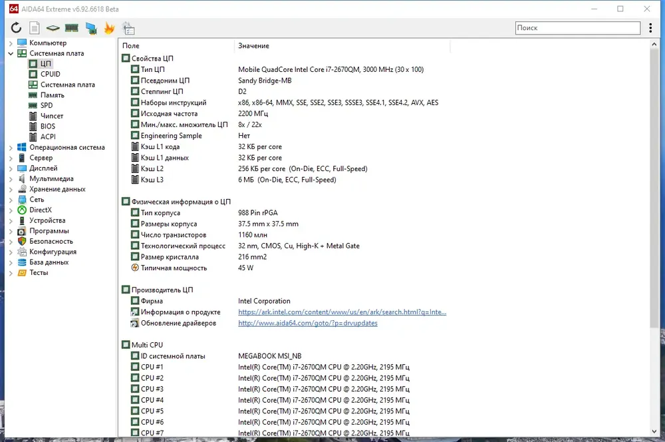The height and width of the screenshot is (442, 665).
Task: Open the ark.intel.com product information link
Action: [x=342, y=312]
